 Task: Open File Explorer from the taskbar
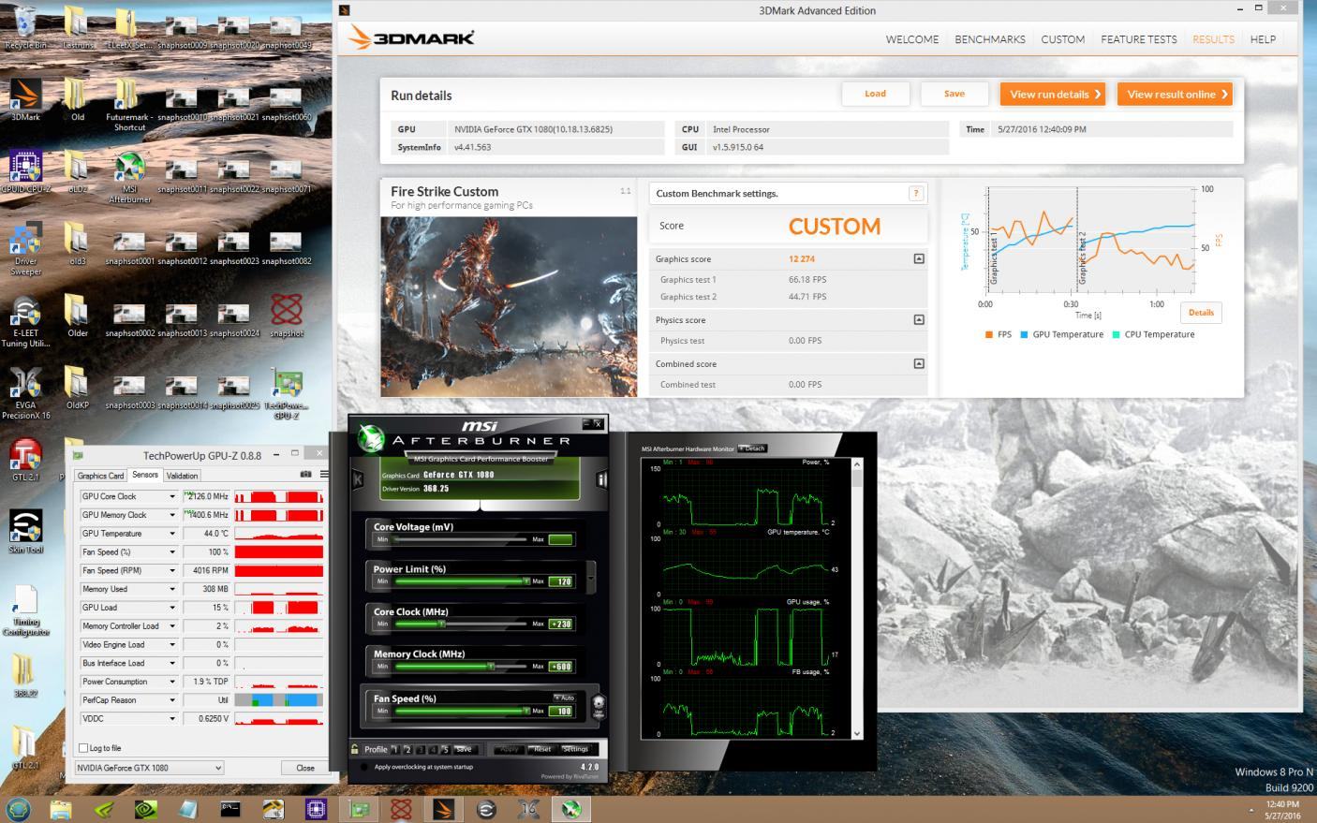tap(60, 809)
